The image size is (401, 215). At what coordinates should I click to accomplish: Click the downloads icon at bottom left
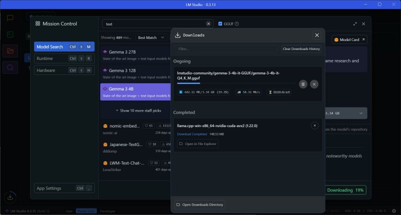[10, 197]
